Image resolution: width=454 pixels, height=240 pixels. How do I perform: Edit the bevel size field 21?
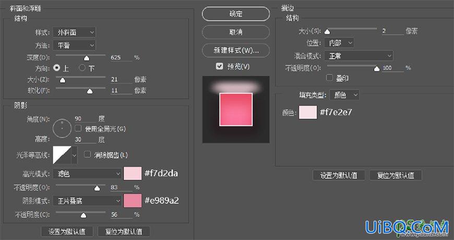(x=121, y=79)
